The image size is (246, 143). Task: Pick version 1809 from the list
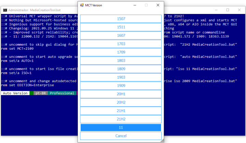[x=121, y=69]
